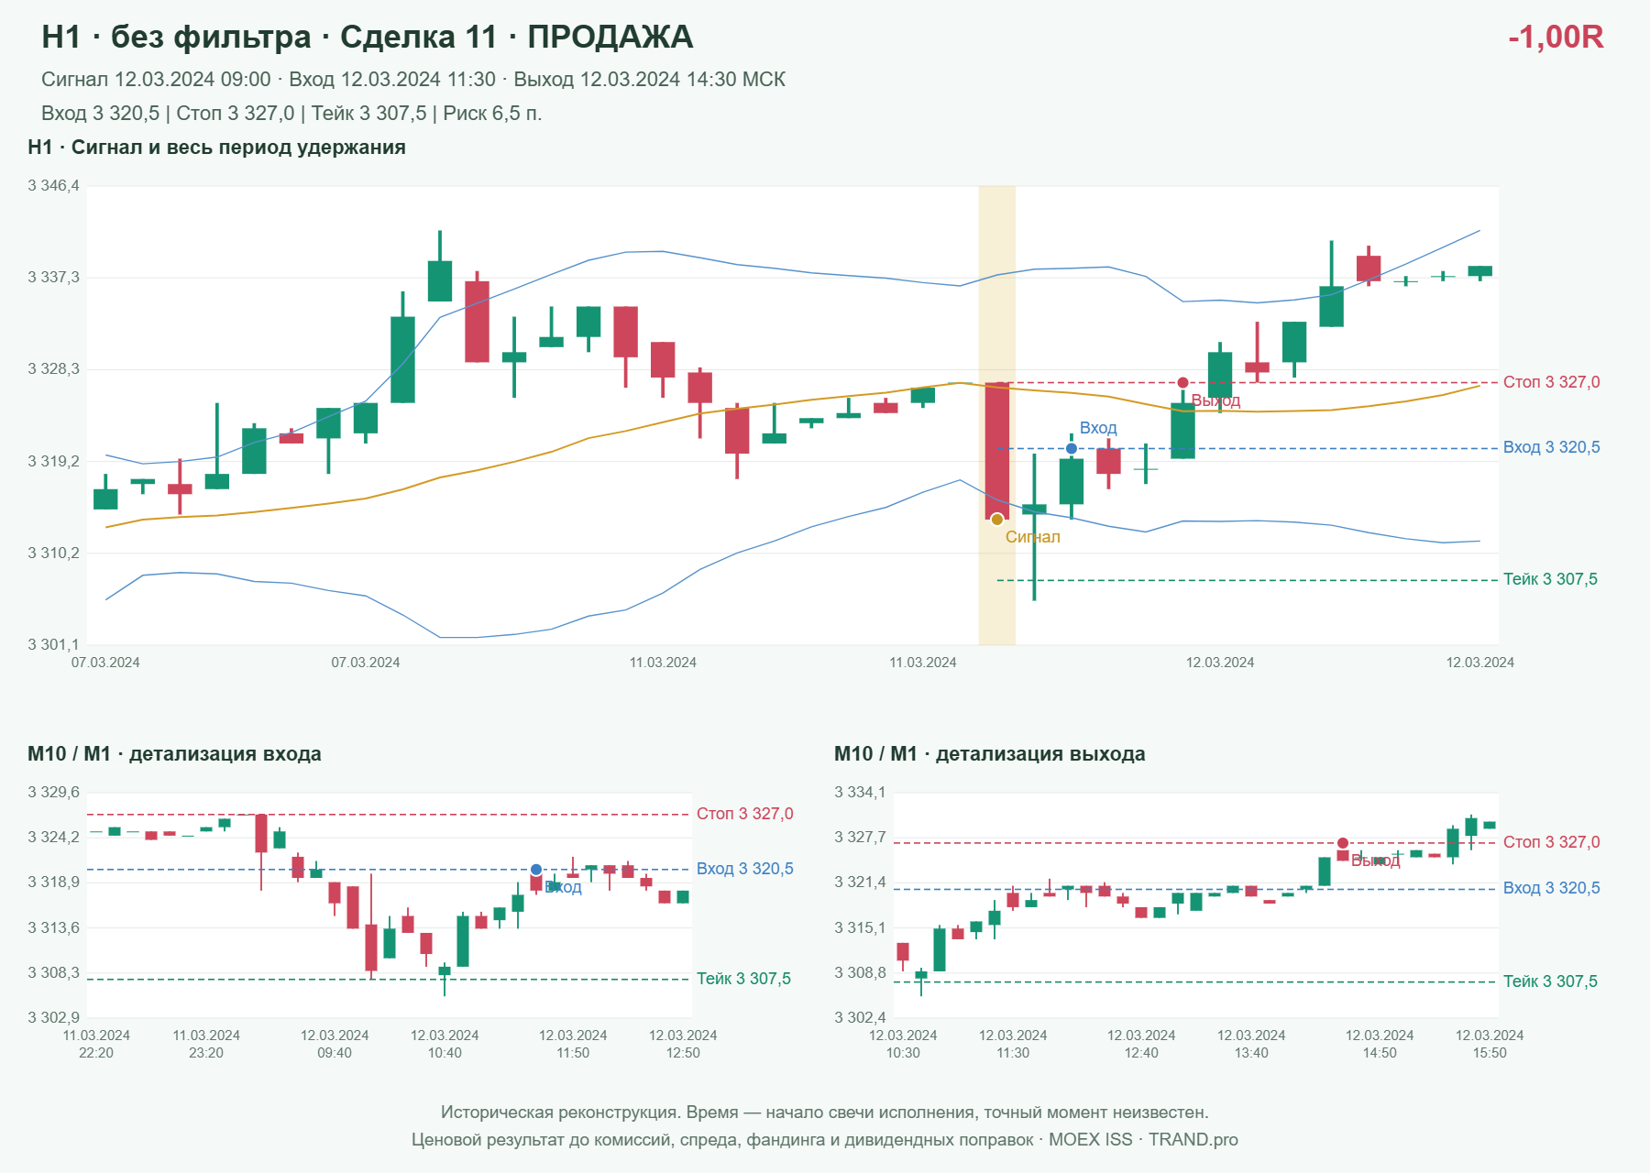Click the red Выход marker on H1 chart
This screenshot has height=1173, width=1650.
(x=1182, y=382)
